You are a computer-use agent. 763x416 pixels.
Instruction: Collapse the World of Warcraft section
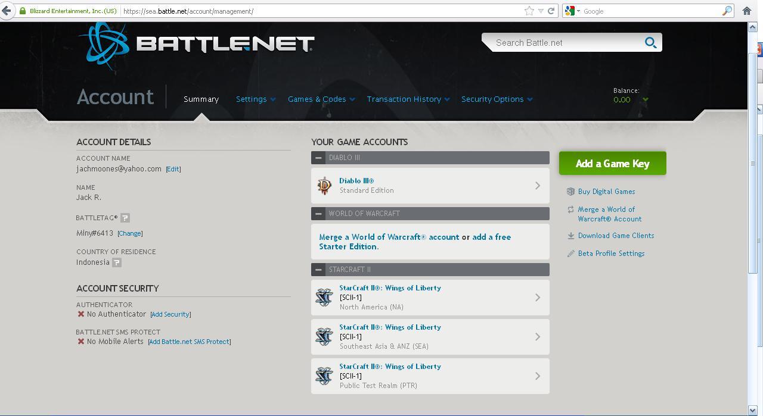point(318,214)
